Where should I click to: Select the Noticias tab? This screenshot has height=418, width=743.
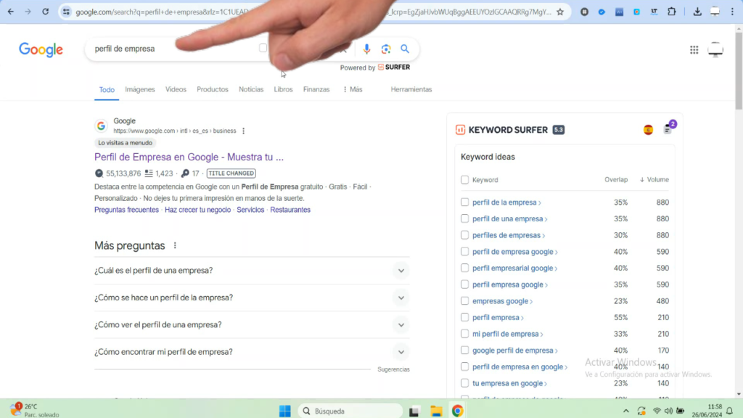click(251, 89)
